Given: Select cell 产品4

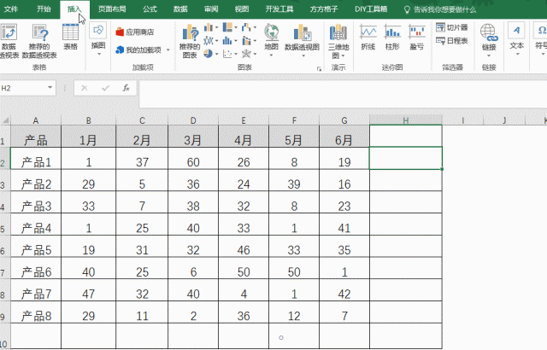Looking at the screenshot, I should 36,225.
